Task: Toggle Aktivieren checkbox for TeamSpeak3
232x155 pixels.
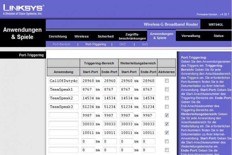Action: [167, 107]
